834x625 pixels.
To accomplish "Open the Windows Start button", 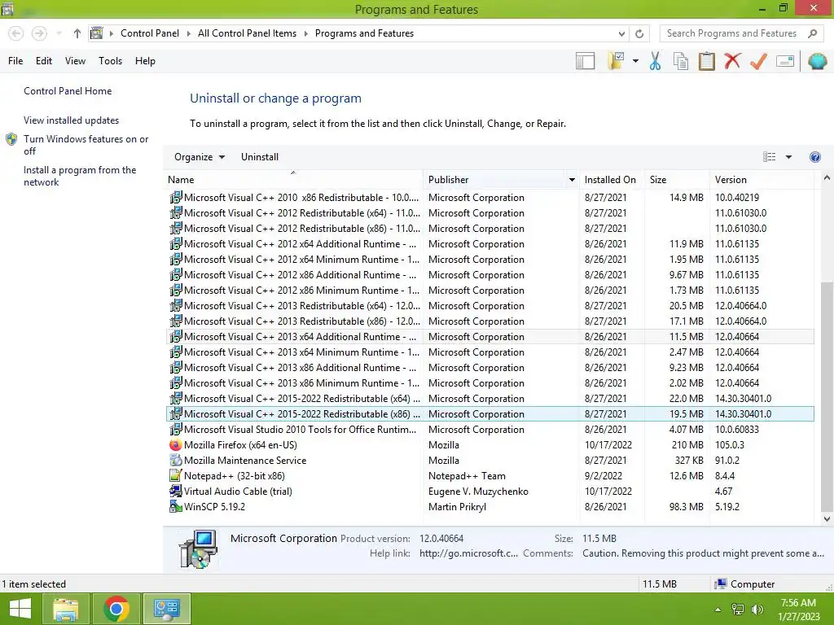I will (x=20, y=609).
